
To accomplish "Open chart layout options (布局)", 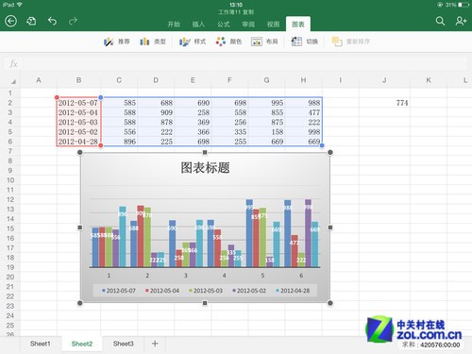I will click(264, 42).
